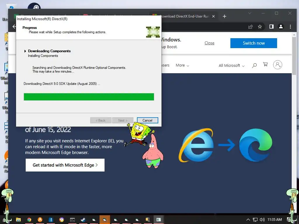Open a new Chrome tab with the plus button
Image resolution: width=299 pixels, height=224 pixels.
point(225,16)
